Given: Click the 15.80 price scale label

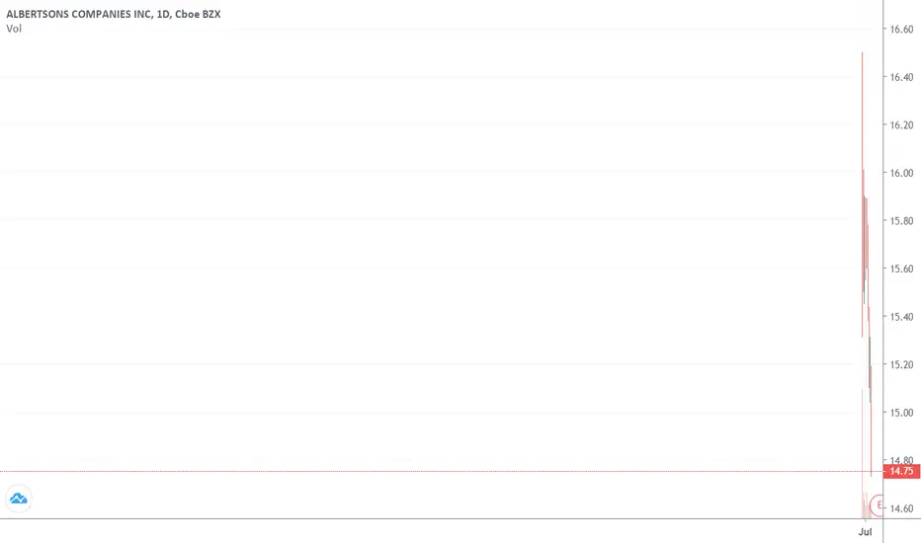Looking at the screenshot, I should coord(901,221).
